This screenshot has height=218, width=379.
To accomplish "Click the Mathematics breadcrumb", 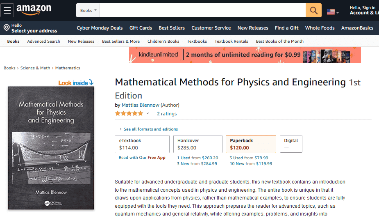I will coord(68,68).
